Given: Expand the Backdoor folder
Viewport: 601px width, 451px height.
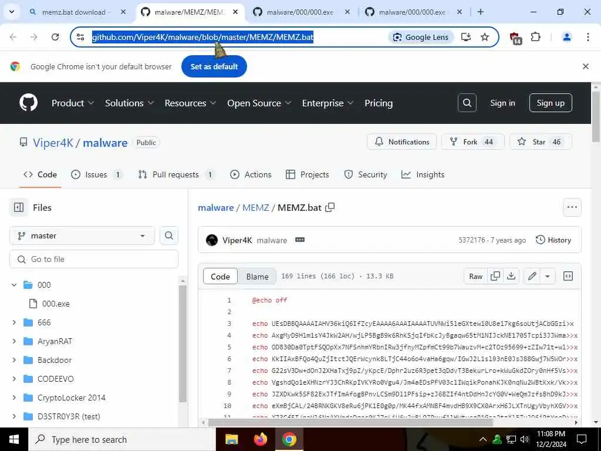Looking at the screenshot, I should 14,360.
